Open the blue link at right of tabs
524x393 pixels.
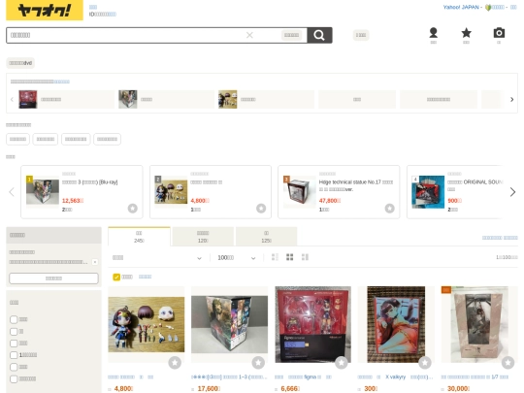[x=500, y=238]
